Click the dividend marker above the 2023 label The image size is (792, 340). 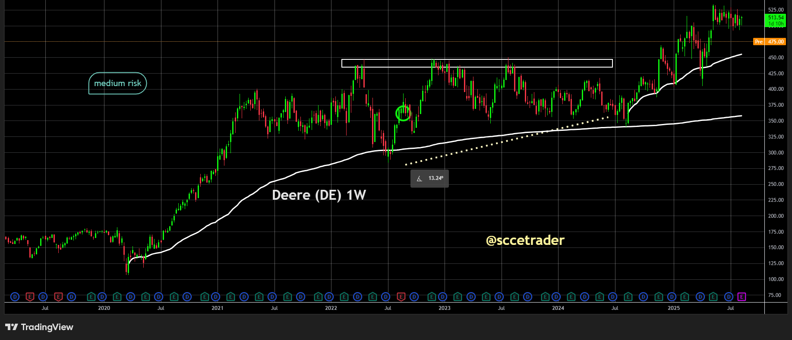click(x=442, y=297)
